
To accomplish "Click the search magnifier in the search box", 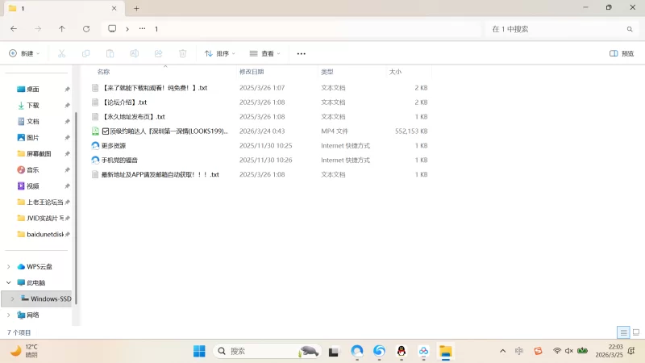I will (x=630, y=29).
